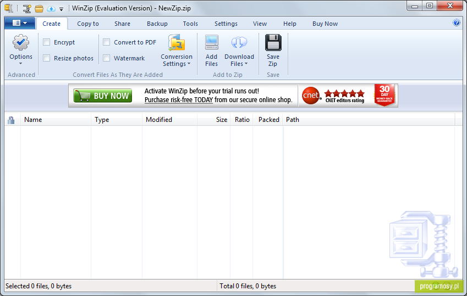Viewport: 467px width, 296px height.
Task: Click the zip clamp quick access icon
Action: pos(27,9)
